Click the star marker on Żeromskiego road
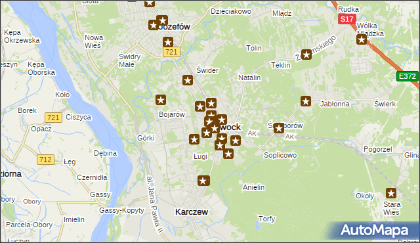 (306, 55)
